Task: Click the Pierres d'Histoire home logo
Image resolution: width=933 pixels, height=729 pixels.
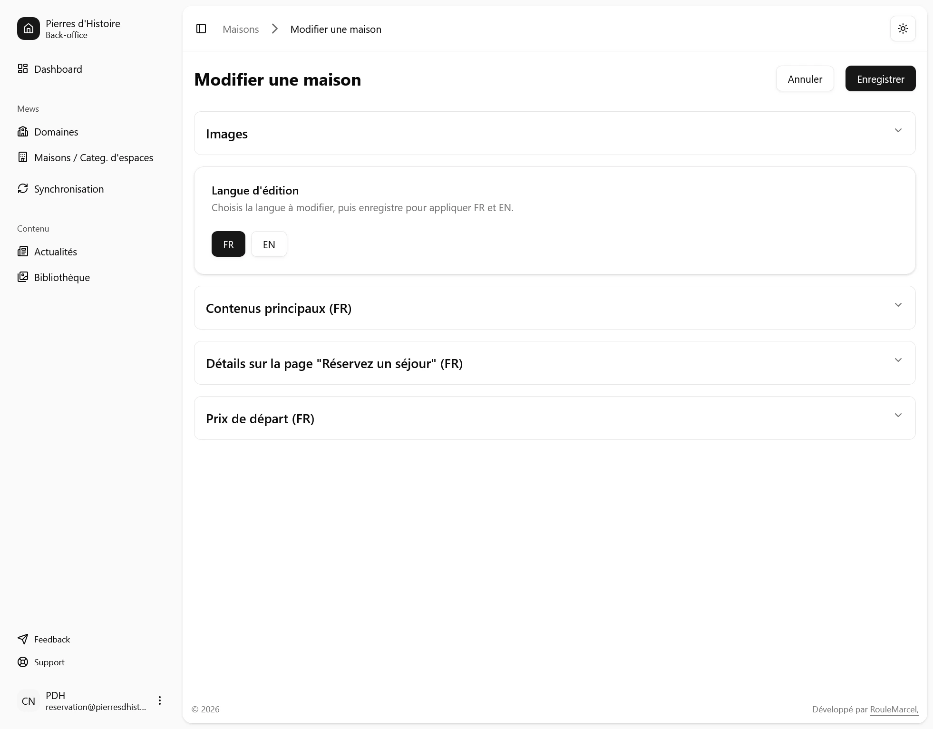Action: click(29, 29)
